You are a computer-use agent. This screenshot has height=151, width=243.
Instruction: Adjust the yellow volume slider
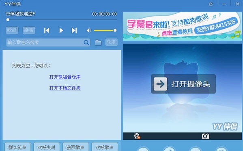tap(105, 30)
